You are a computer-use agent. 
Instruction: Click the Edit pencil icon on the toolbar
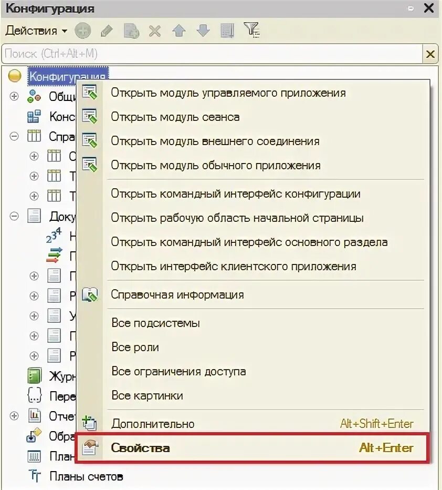(x=107, y=30)
